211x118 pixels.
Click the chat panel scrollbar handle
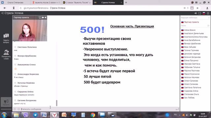click(57, 103)
